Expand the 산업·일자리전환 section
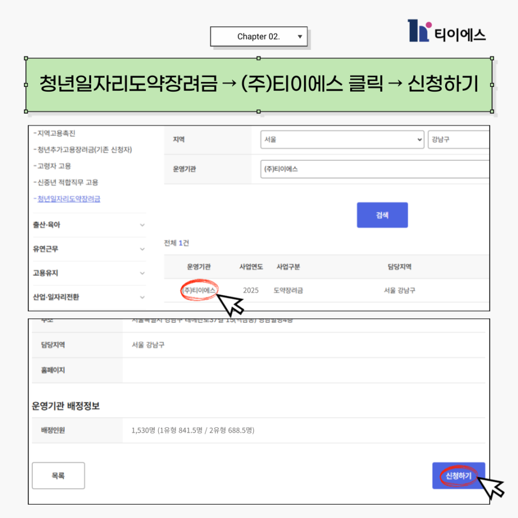 click(89, 297)
